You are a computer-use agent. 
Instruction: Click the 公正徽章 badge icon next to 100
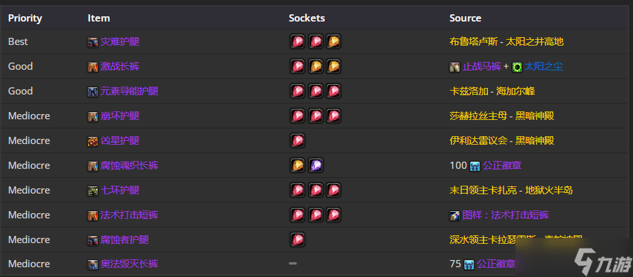click(x=475, y=166)
